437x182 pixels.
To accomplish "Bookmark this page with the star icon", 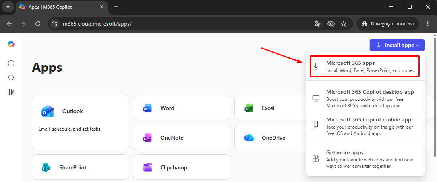I will [x=344, y=24].
